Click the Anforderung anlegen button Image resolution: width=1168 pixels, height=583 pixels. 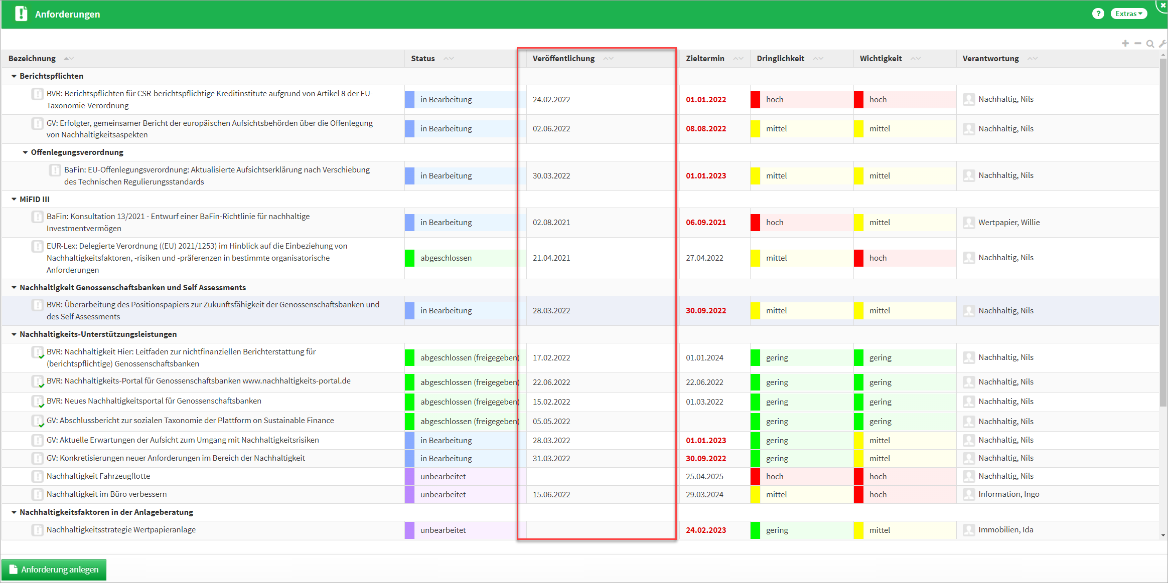[54, 569]
